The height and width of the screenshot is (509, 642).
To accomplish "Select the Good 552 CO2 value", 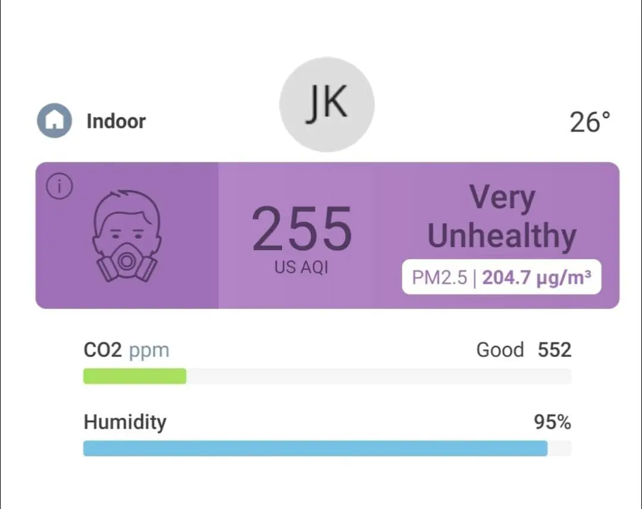I will (x=524, y=350).
